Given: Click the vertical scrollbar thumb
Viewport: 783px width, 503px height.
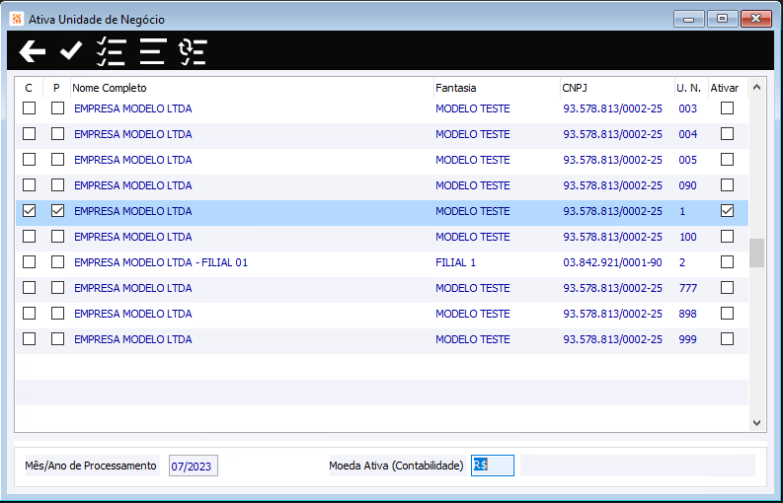Looking at the screenshot, I should click(756, 253).
